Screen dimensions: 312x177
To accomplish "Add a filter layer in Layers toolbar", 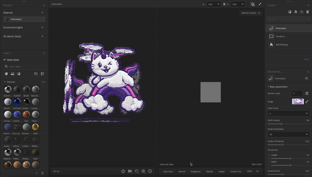I will 290,12.
